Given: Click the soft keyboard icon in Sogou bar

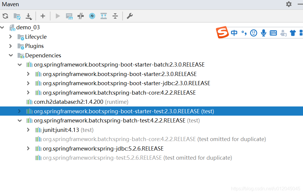Looking at the screenshot, I should 273,33.
